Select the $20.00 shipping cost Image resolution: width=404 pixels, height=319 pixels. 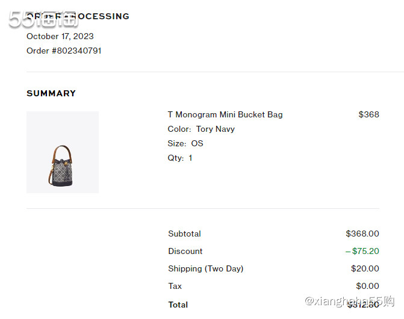[x=365, y=268]
